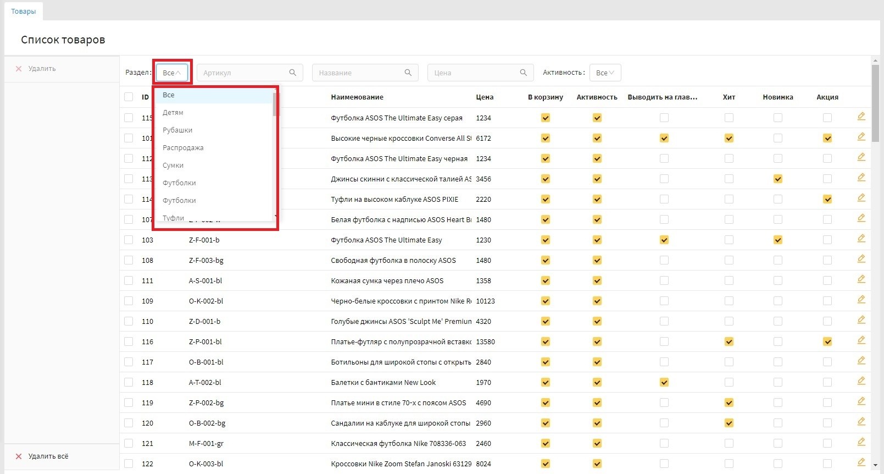Click Удалить всё button

click(x=48, y=456)
